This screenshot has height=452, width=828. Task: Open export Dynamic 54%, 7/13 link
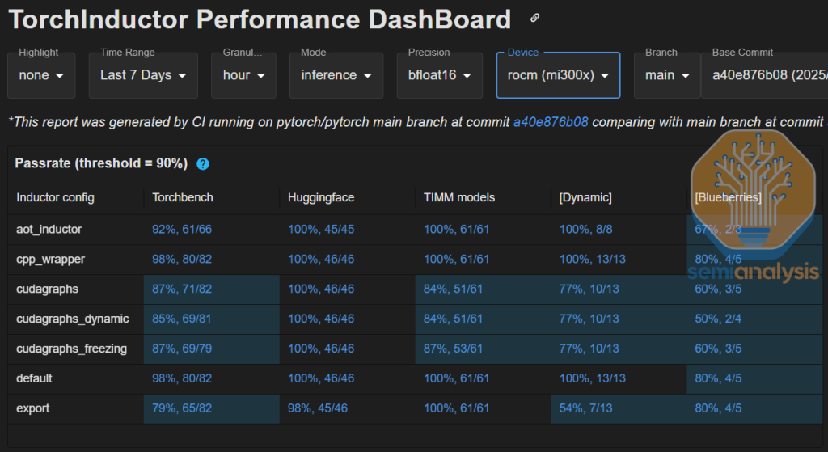point(585,408)
